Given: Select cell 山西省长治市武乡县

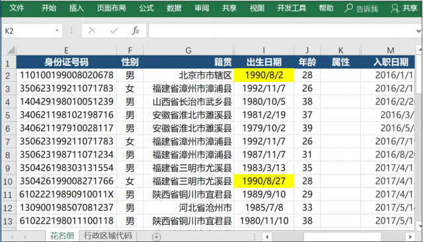Looking at the screenshot, I should click(x=188, y=102).
